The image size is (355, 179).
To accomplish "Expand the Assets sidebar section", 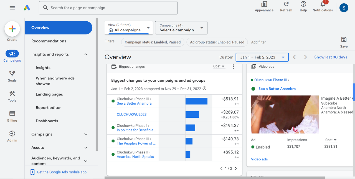I will [x=86, y=148].
